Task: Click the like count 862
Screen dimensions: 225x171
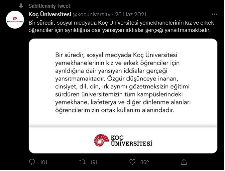Action: tap(145, 162)
